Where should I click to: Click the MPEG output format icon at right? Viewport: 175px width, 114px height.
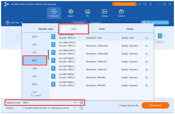pos(160,36)
